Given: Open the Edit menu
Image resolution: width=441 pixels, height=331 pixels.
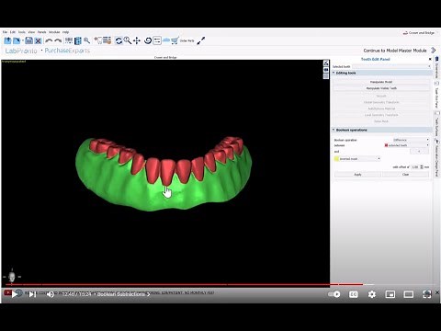Looking at the screenshot, I should click(x=13, y=32).
